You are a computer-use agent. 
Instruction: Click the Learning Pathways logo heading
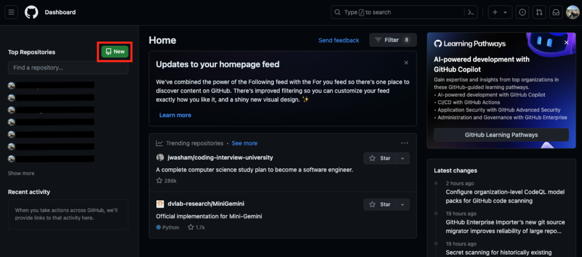pyautogui.click(x=470, y=44)
